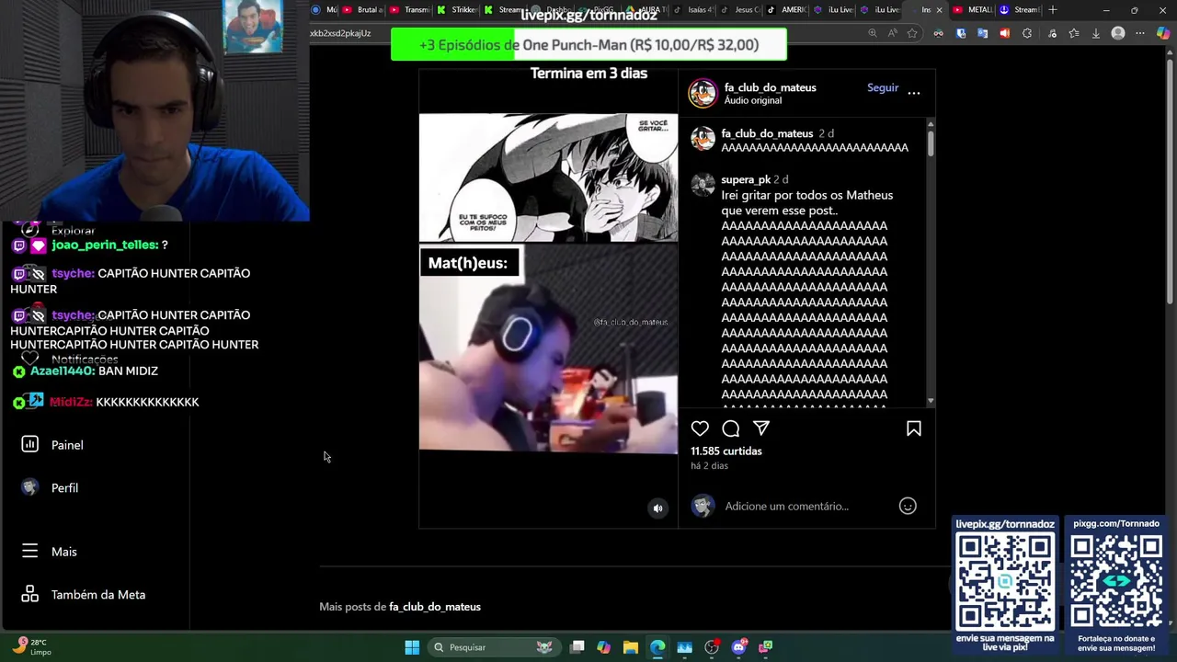Open File Explorer from the taskbar

point(630,647)
